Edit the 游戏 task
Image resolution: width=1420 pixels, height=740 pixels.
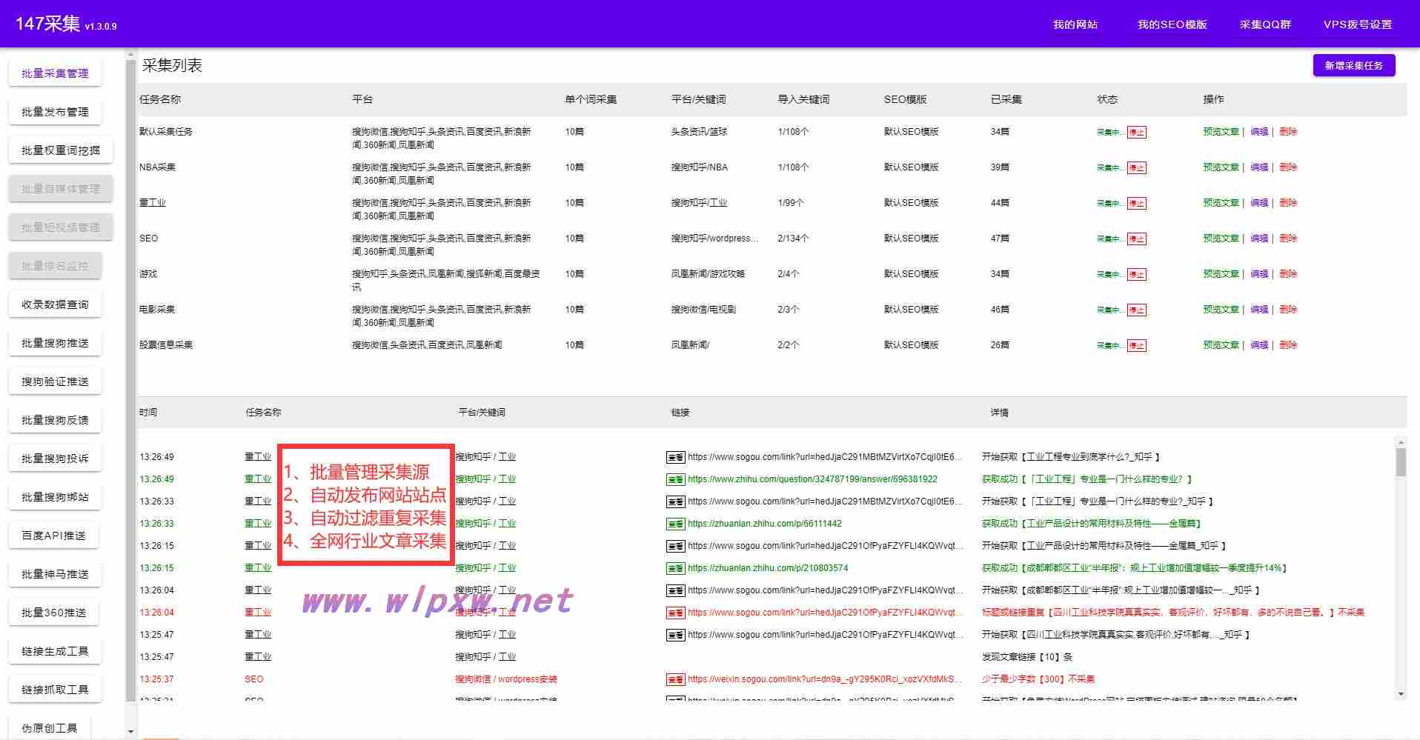coord(1259,273)
